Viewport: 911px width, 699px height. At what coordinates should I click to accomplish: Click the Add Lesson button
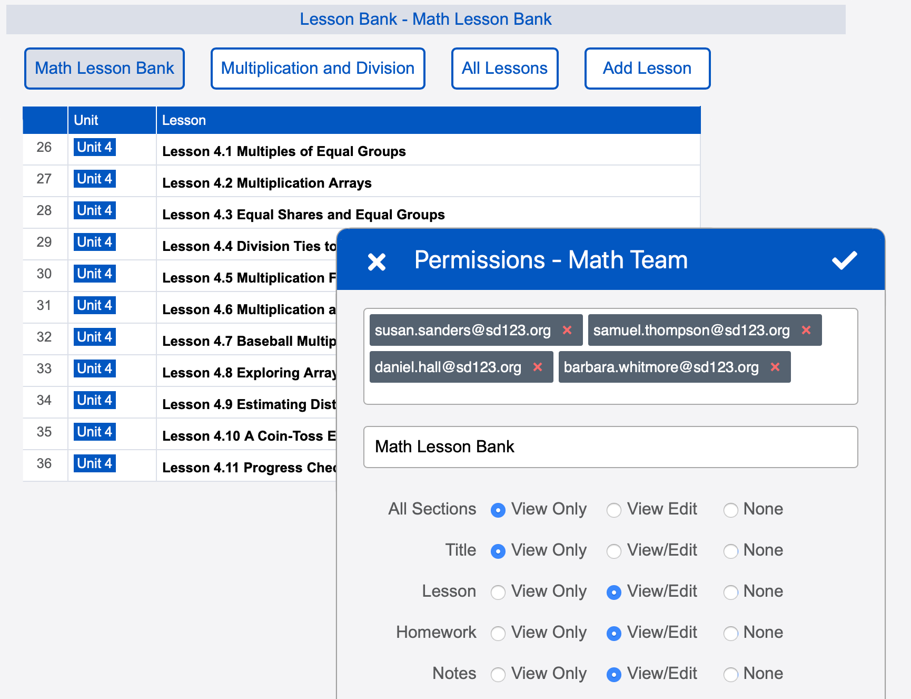[x=647, y=68]
